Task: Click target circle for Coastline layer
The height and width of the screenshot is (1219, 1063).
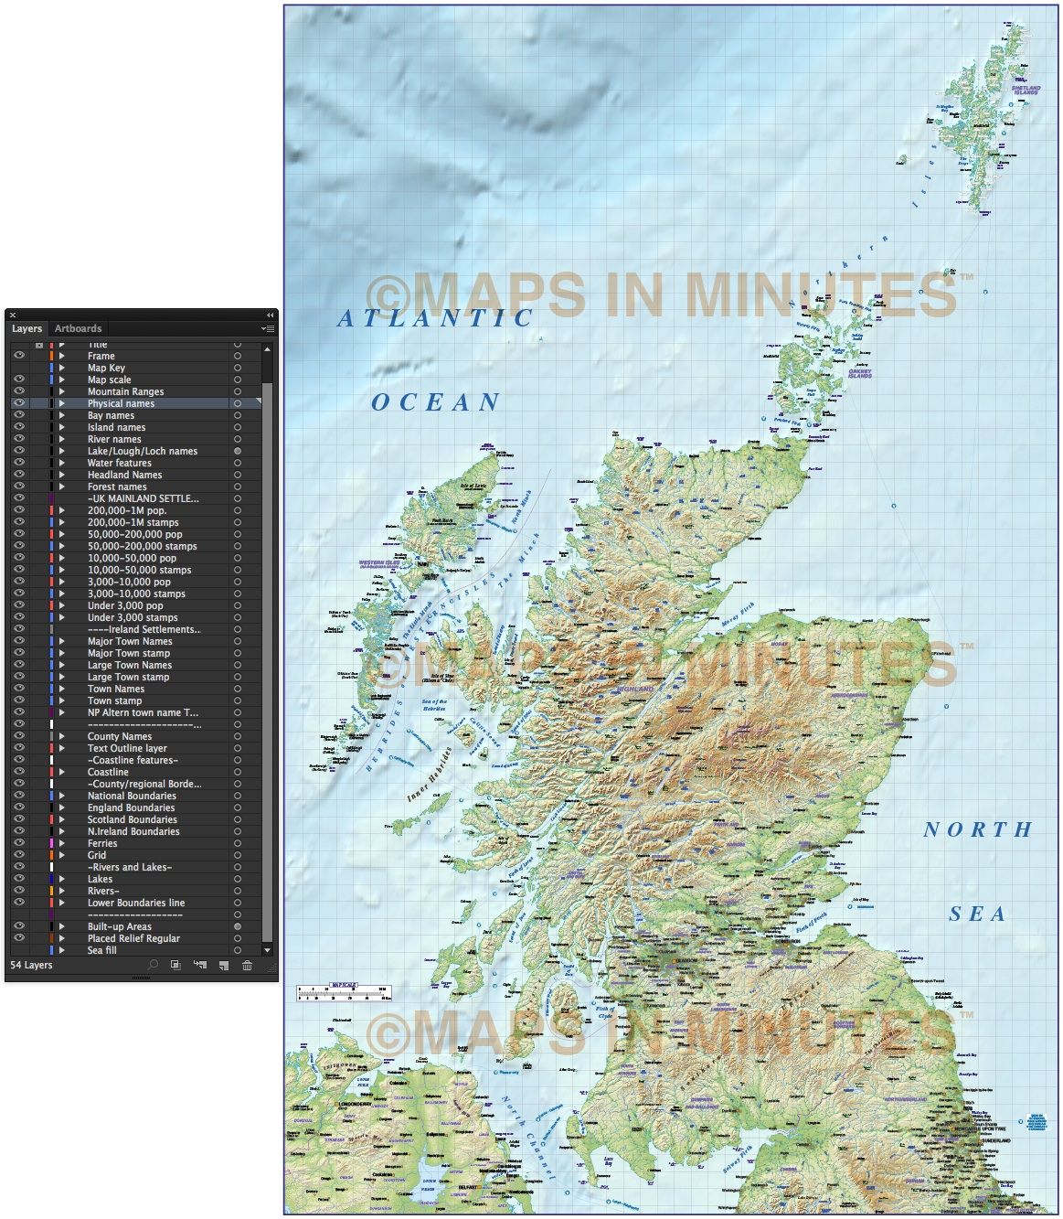Action: 238,772
